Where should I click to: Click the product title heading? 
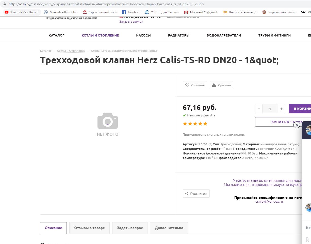tap(159, 60)
